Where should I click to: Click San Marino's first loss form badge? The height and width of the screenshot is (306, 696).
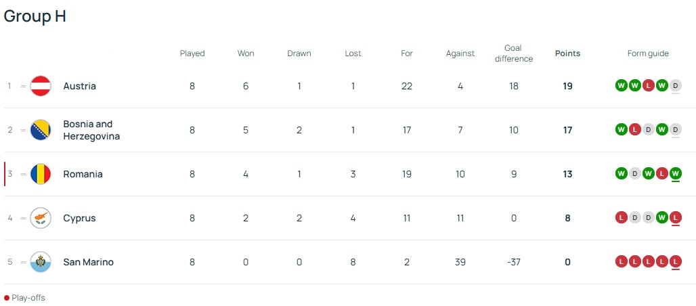coord(621,262)
